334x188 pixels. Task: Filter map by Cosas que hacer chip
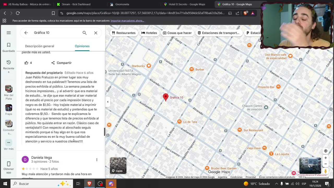177,33
